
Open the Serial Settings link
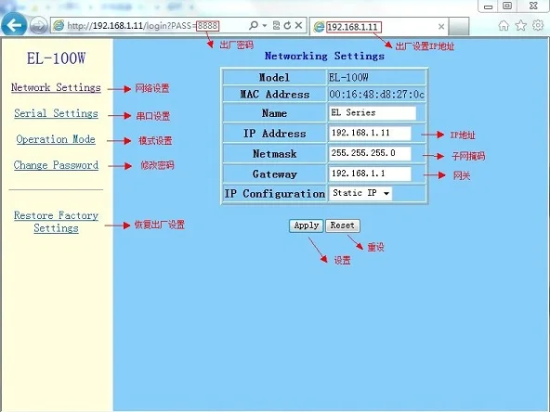(56, 113)
